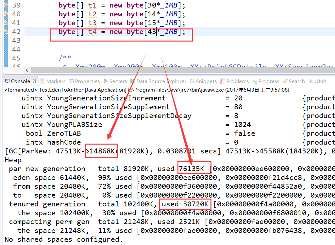The width and height of the screenshot is (335, 245).
Task: Click the "compacting perm gen" line
Action: pos(172,222)
